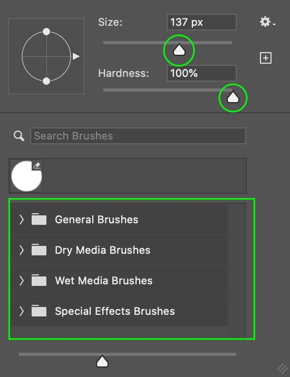The image size is (290, 377).
Task: Click the Dry Media Brushes folder icon
Action: coord(39,250)
